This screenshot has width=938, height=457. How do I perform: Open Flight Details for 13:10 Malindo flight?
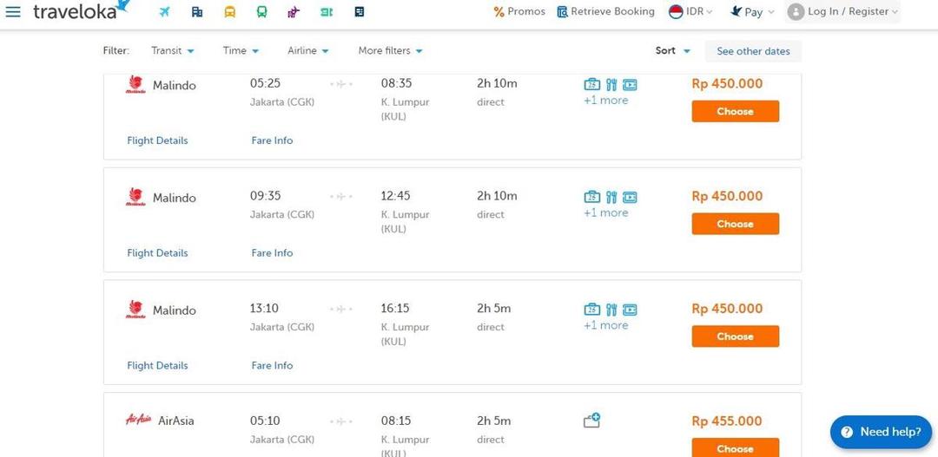point(157,365)
